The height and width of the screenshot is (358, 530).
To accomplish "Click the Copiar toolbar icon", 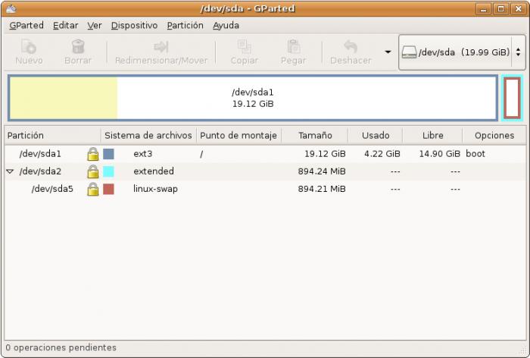I will click(244, 47).
